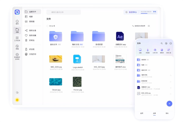The width and height of the screenshot is (183, 122).
Task: Select the 文件 Files rail icon
Action: tap(17, 31)
